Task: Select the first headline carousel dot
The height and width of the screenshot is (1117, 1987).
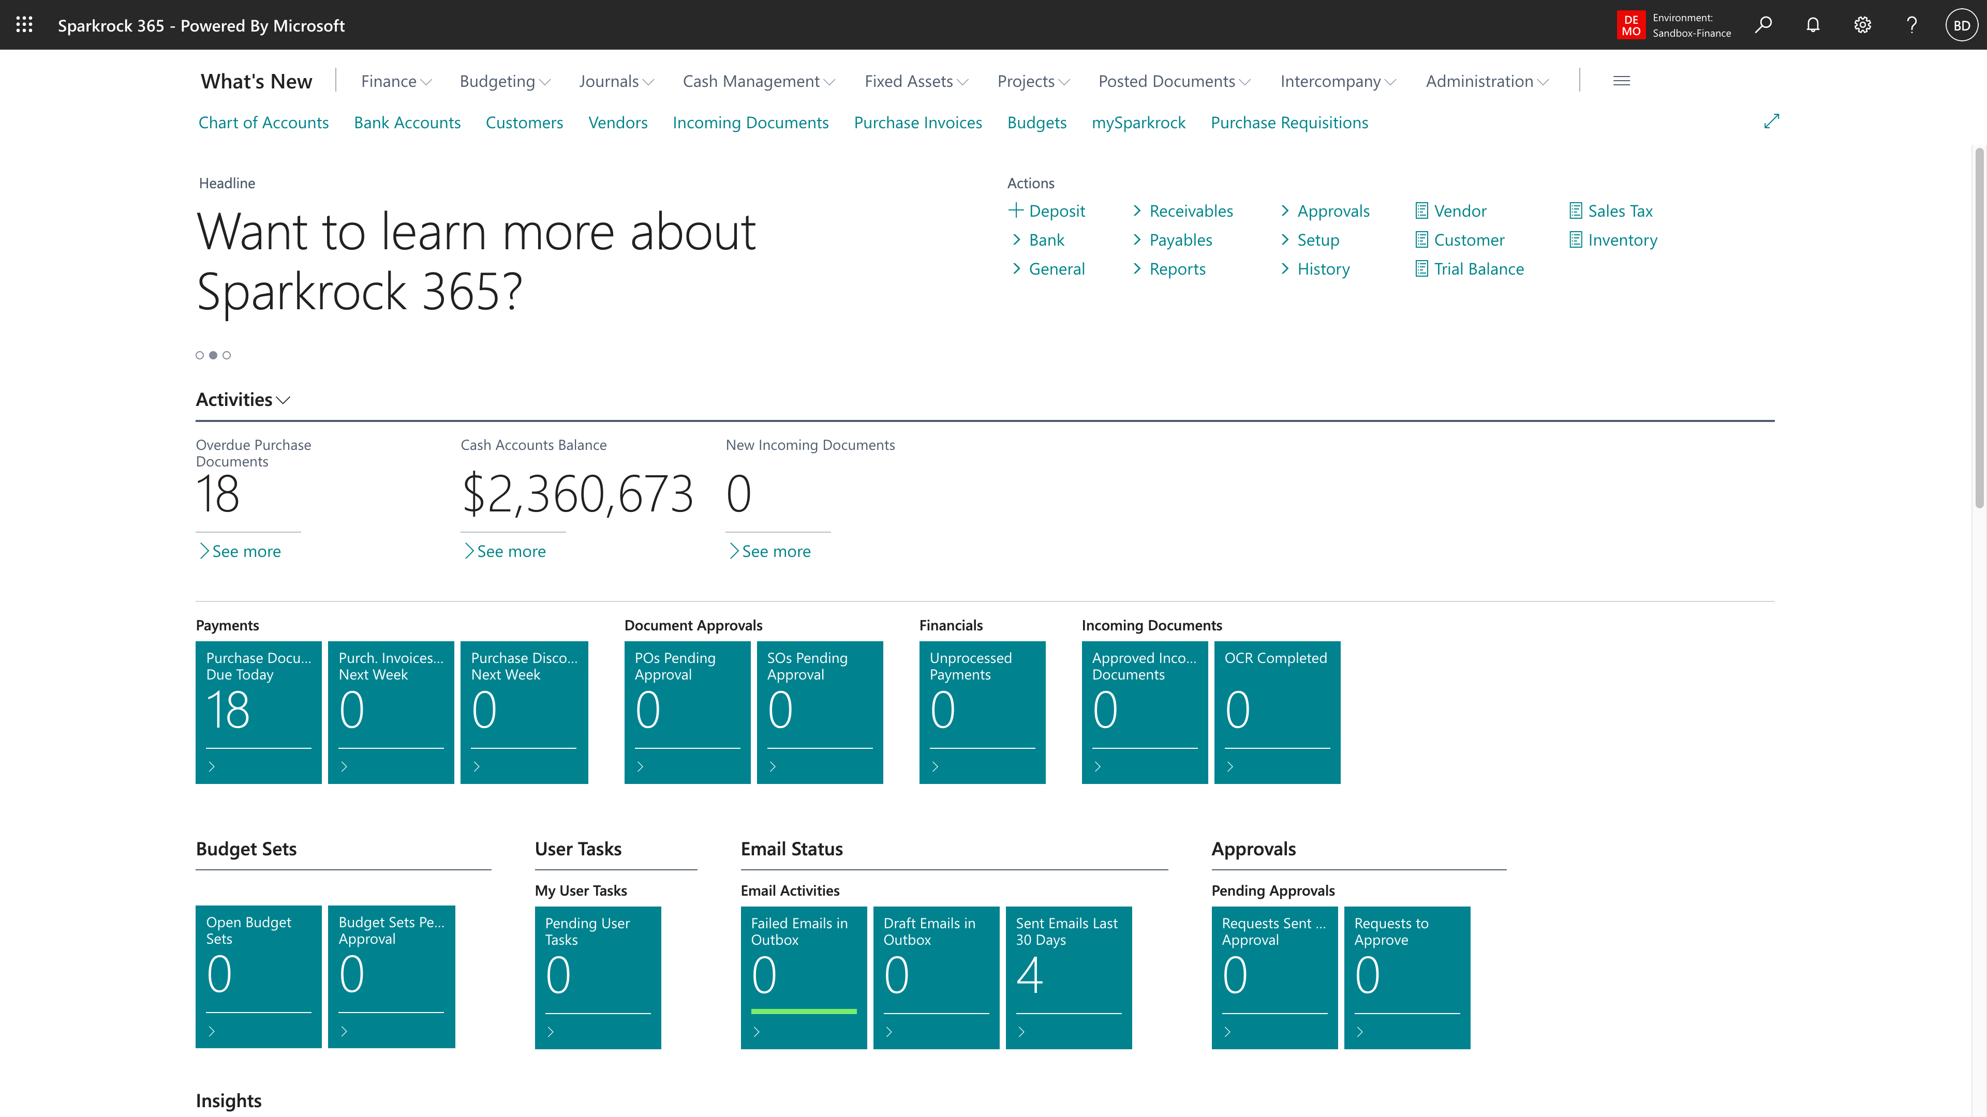Action: (x=200, y=355)
